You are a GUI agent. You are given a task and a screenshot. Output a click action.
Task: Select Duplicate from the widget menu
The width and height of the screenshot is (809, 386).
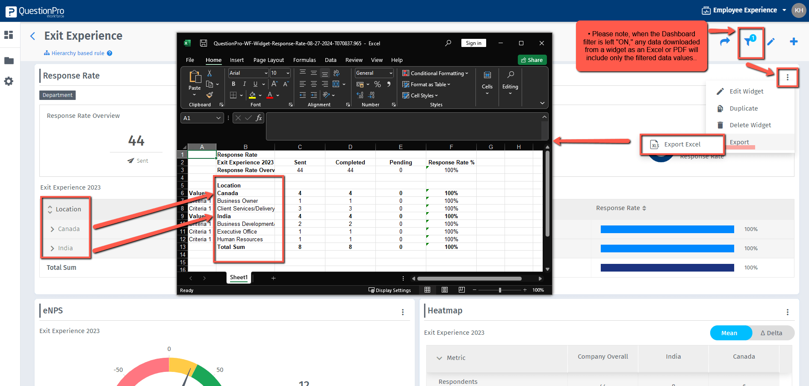click(x=744, y=108)
